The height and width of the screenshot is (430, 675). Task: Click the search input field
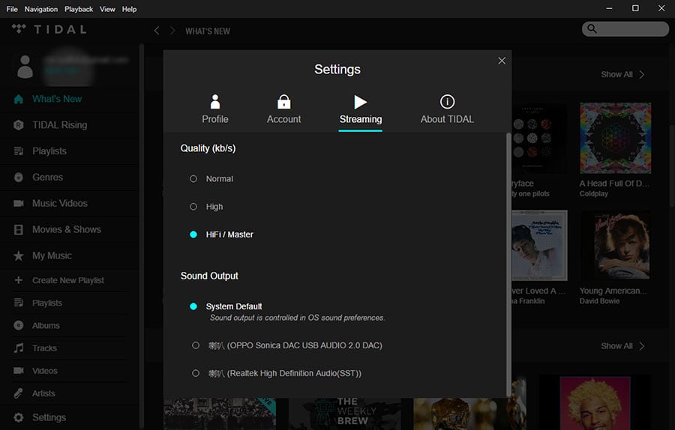(625, 28)
